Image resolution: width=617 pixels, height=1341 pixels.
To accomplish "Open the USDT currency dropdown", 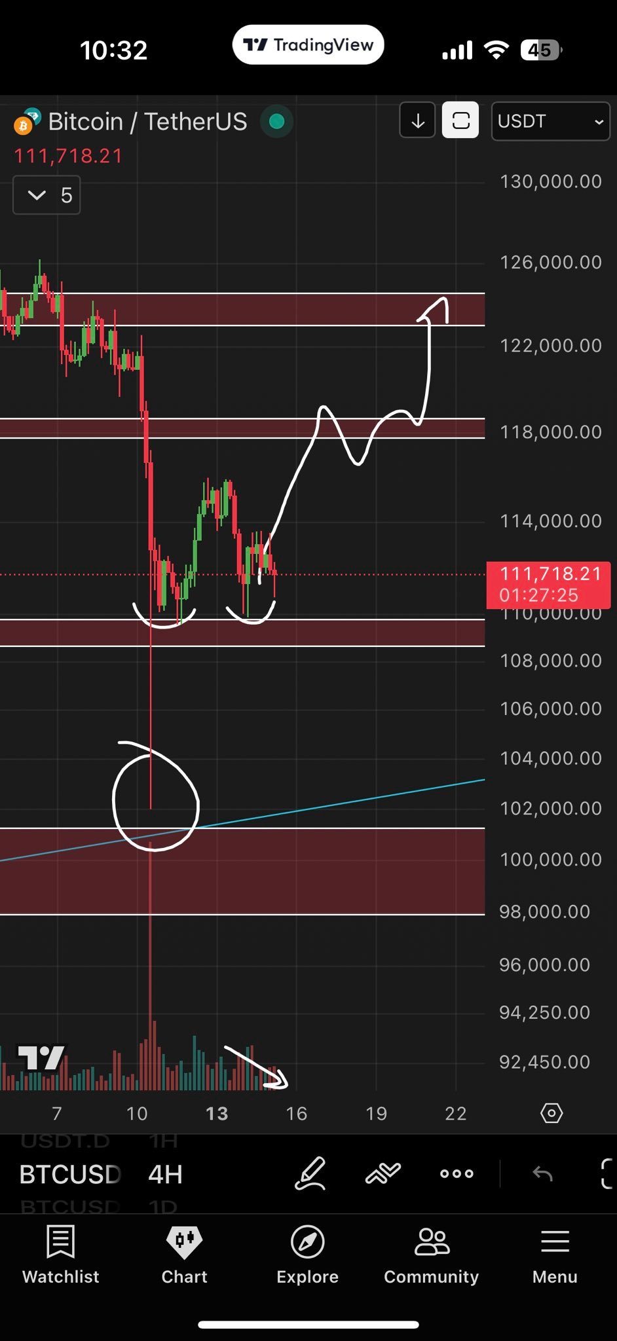I will pyautogui.click(x=550, y=121).
